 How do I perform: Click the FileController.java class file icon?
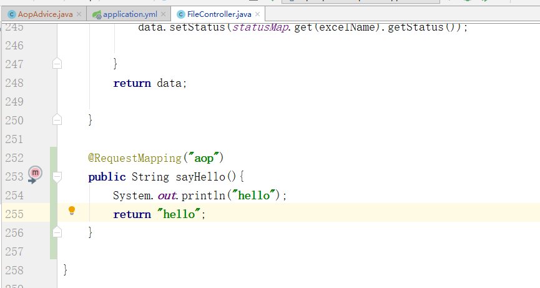tap(180, 14)
